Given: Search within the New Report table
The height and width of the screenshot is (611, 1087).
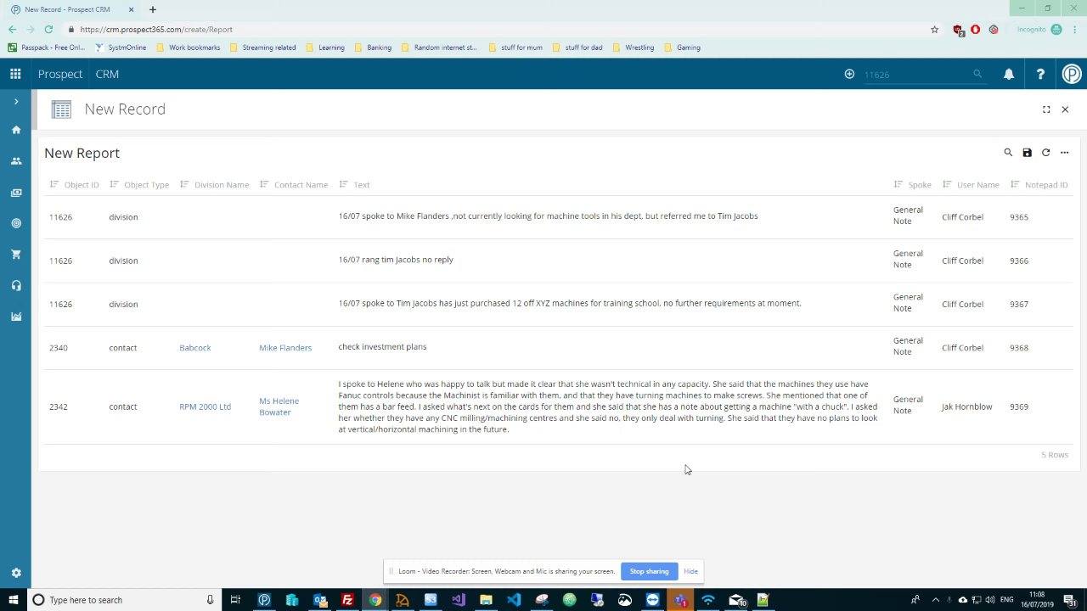Looking at the screenshot, I should pos(1008,153).
